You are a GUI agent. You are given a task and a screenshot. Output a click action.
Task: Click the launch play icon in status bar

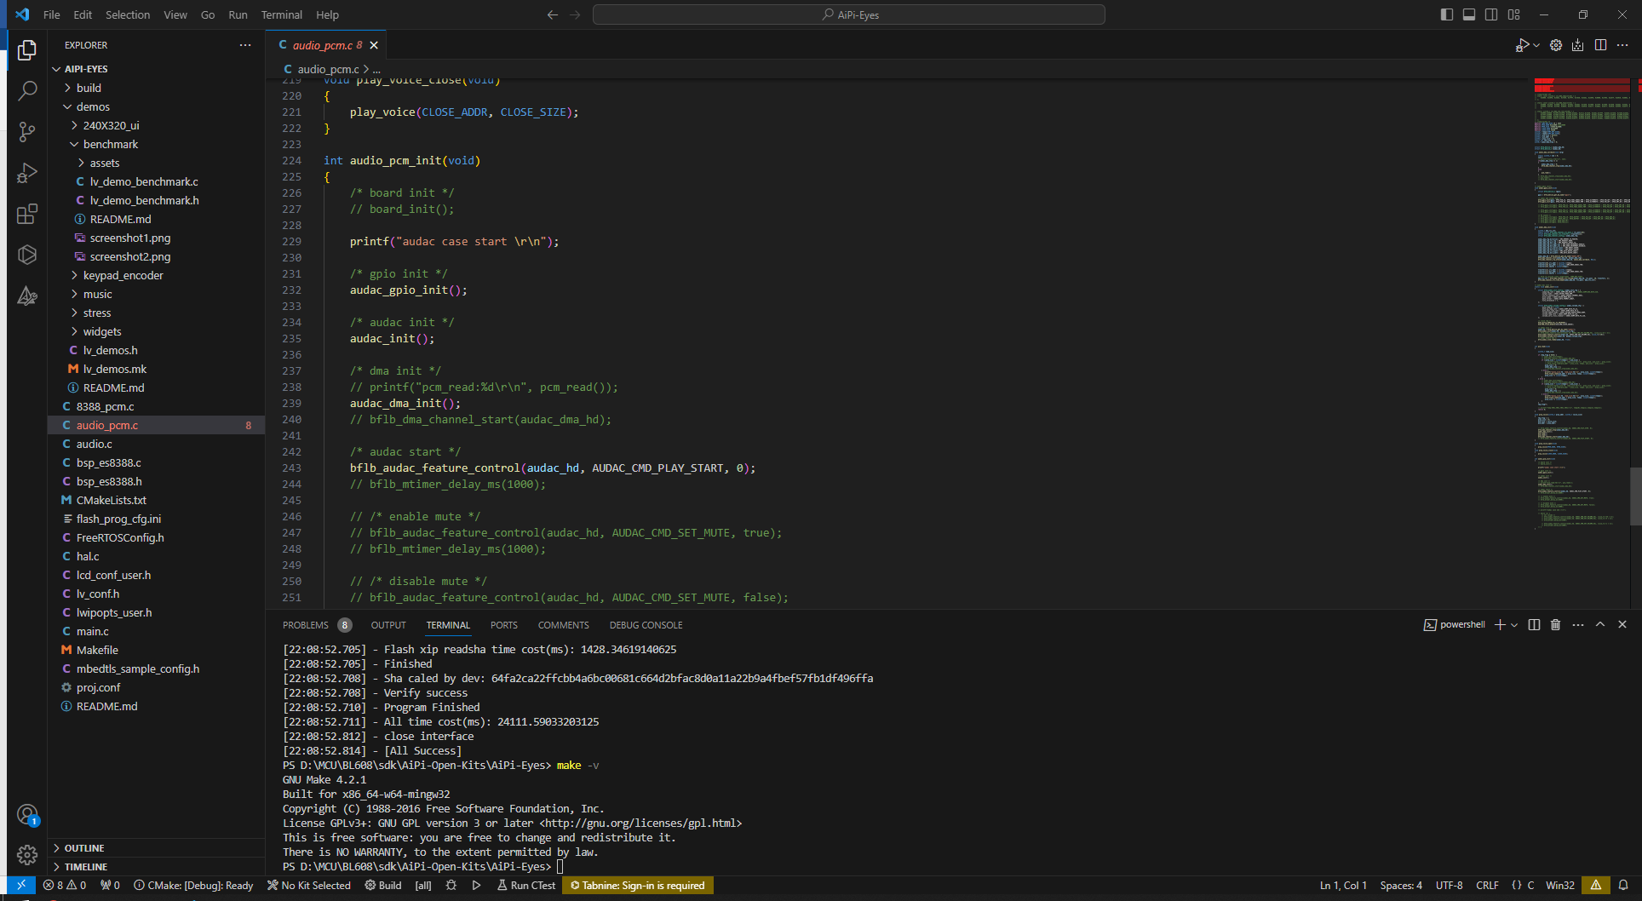click(477, 886)
